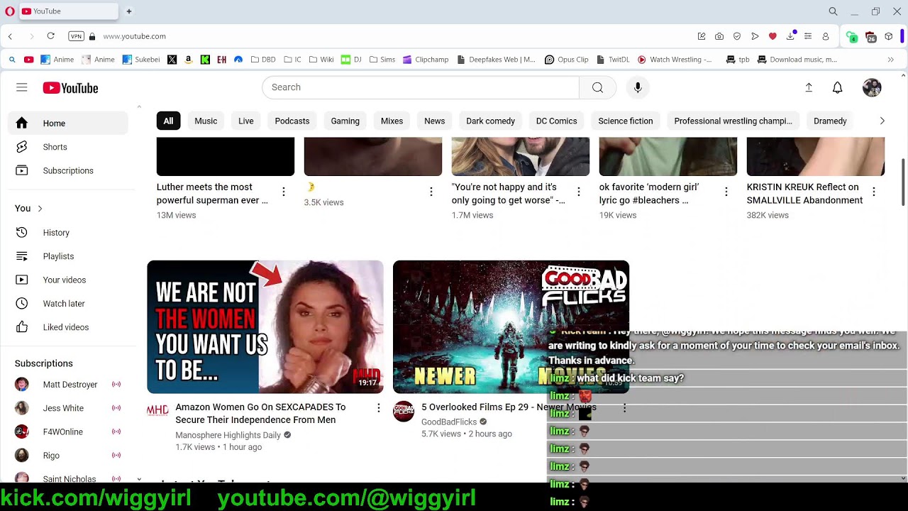Show more hidden bookmarks chevron

click(890, 60)
